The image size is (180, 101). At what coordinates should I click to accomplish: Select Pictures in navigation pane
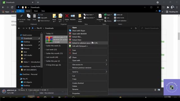(x=26, y=49)
